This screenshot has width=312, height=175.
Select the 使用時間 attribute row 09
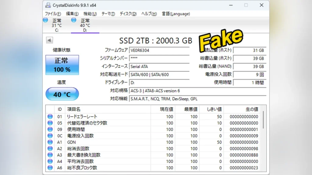click(x=153, y=129)
